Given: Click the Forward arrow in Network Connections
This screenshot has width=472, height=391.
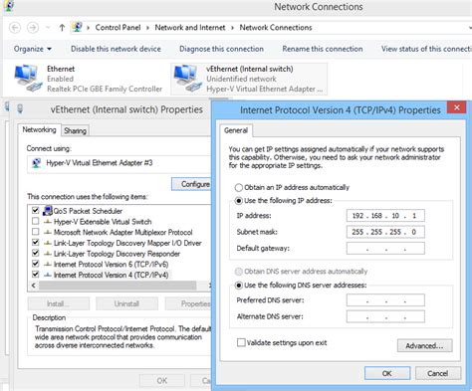Looking at the screenshot, I should (33, 28).
